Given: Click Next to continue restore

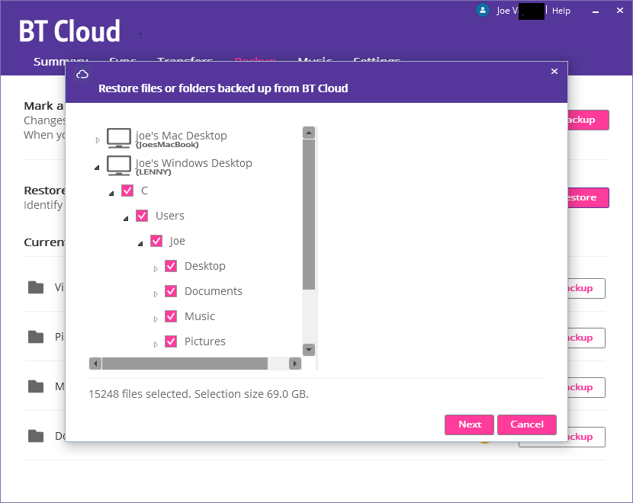Looking at the screenshot, I should [470, 425].
